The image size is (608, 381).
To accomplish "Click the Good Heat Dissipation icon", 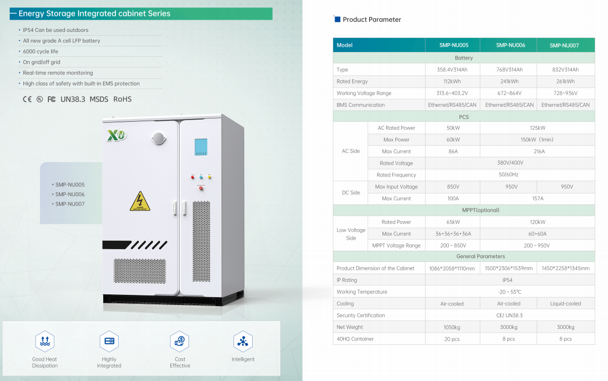I will [x=45, y=341].
